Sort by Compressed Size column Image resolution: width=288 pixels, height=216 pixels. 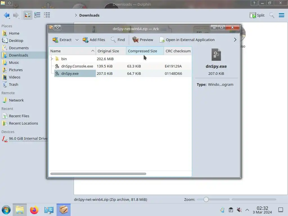pos(145,51)
